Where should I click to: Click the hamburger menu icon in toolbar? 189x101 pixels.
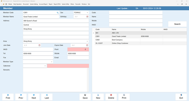click(6, 4)
